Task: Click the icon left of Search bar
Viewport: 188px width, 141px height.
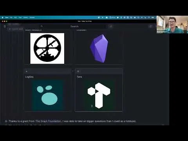Action: [42, 26]
